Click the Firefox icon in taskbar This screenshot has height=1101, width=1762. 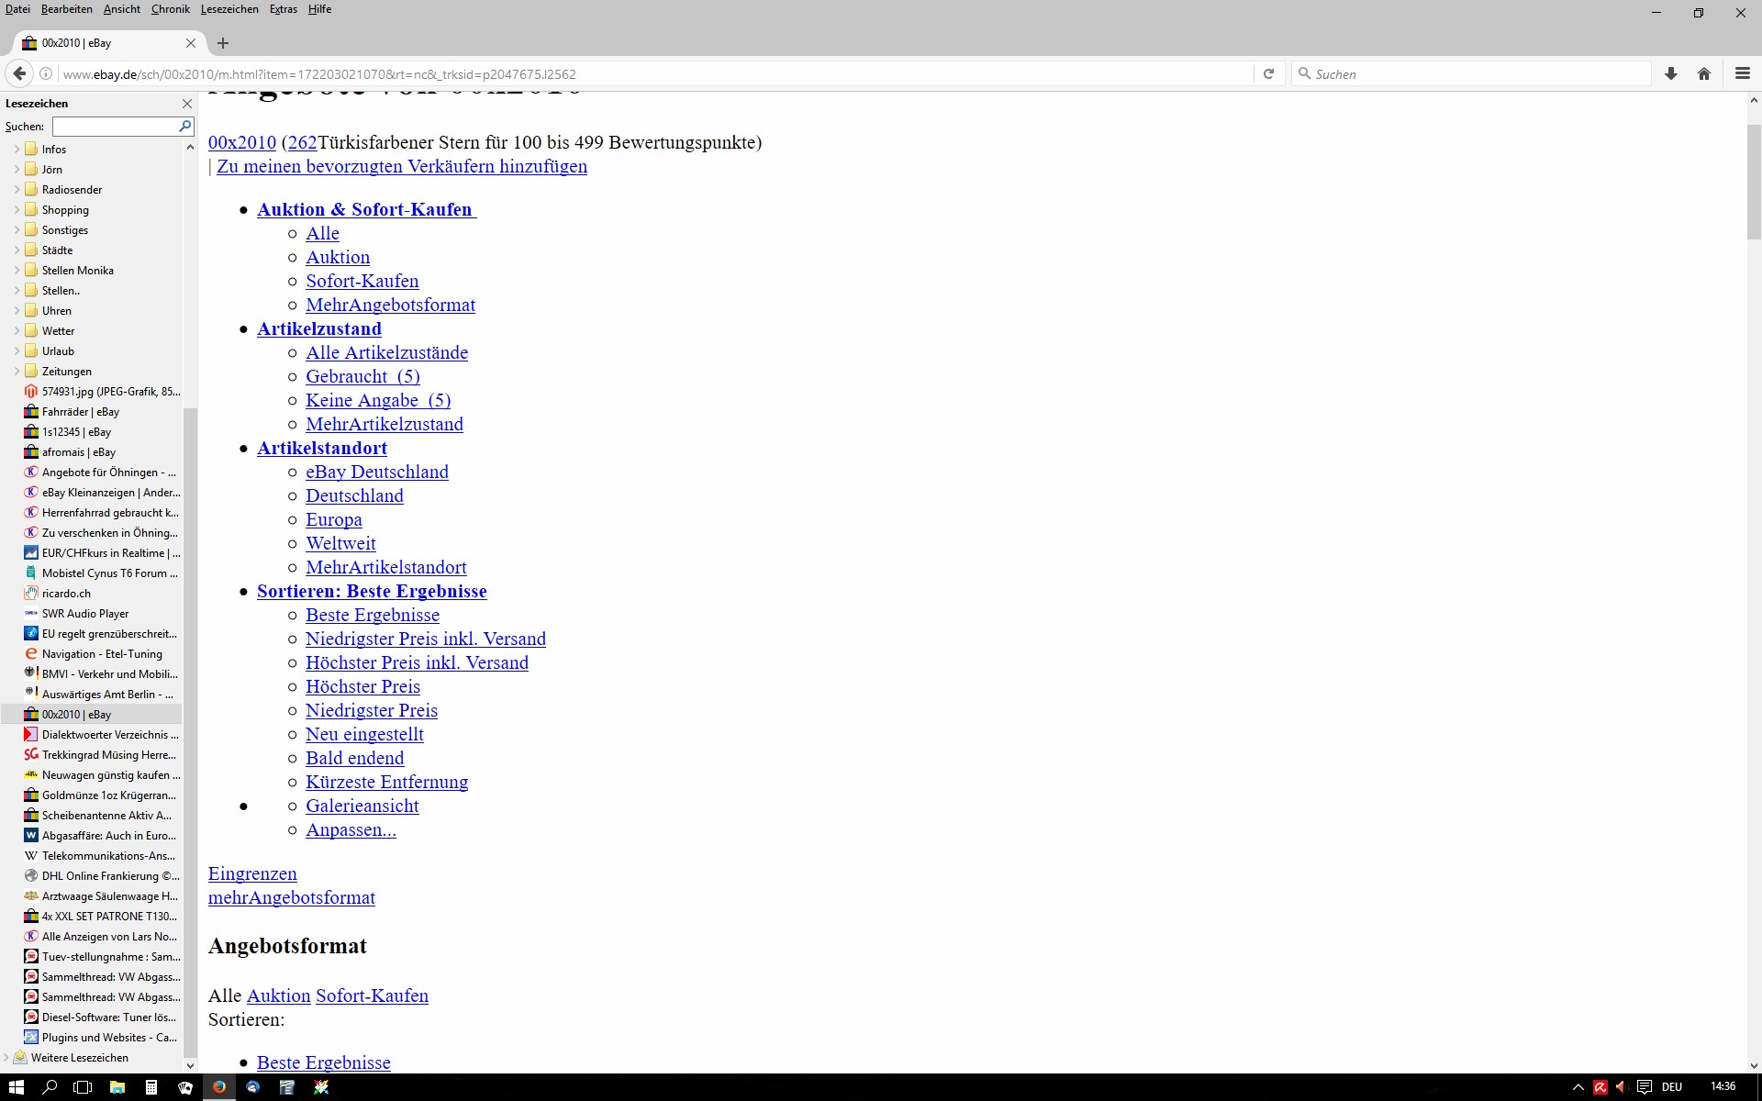pyautogui.click(x=219, y=1087)
